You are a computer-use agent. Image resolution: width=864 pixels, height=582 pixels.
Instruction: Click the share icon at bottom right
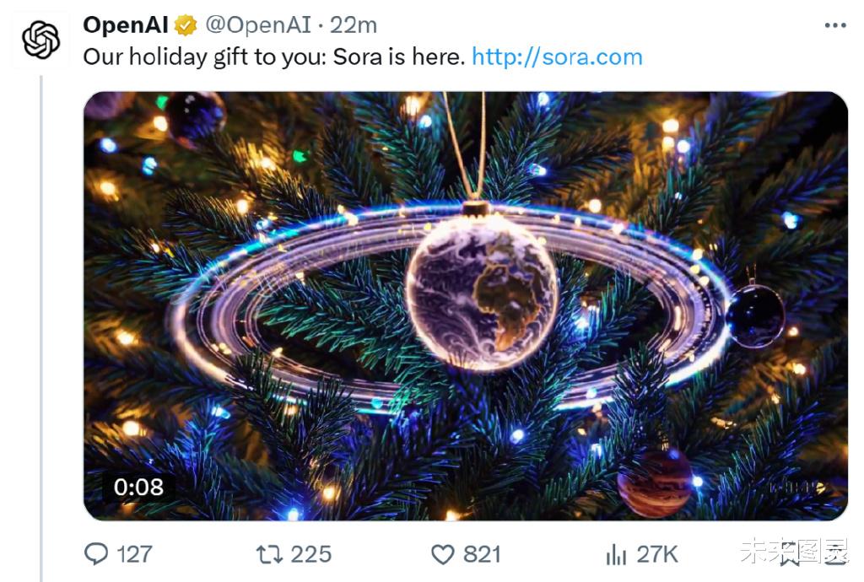click(834, 555)
